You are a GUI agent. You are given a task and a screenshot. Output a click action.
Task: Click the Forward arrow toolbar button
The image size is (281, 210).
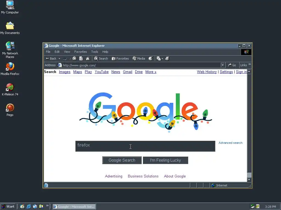(x=65, y=59)
